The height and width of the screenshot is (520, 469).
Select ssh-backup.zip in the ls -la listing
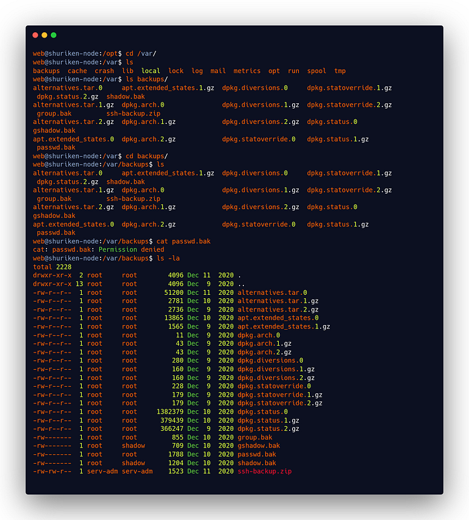coord(264,471)
